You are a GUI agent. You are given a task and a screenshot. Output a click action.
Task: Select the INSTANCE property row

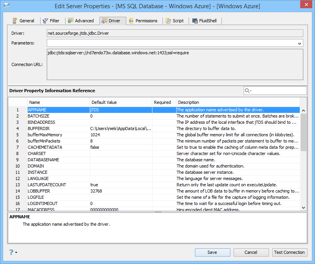(x=154, y=172)
